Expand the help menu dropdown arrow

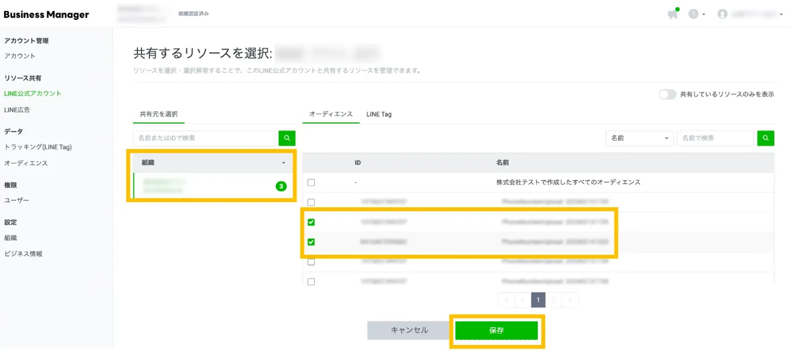pos(704,15)
